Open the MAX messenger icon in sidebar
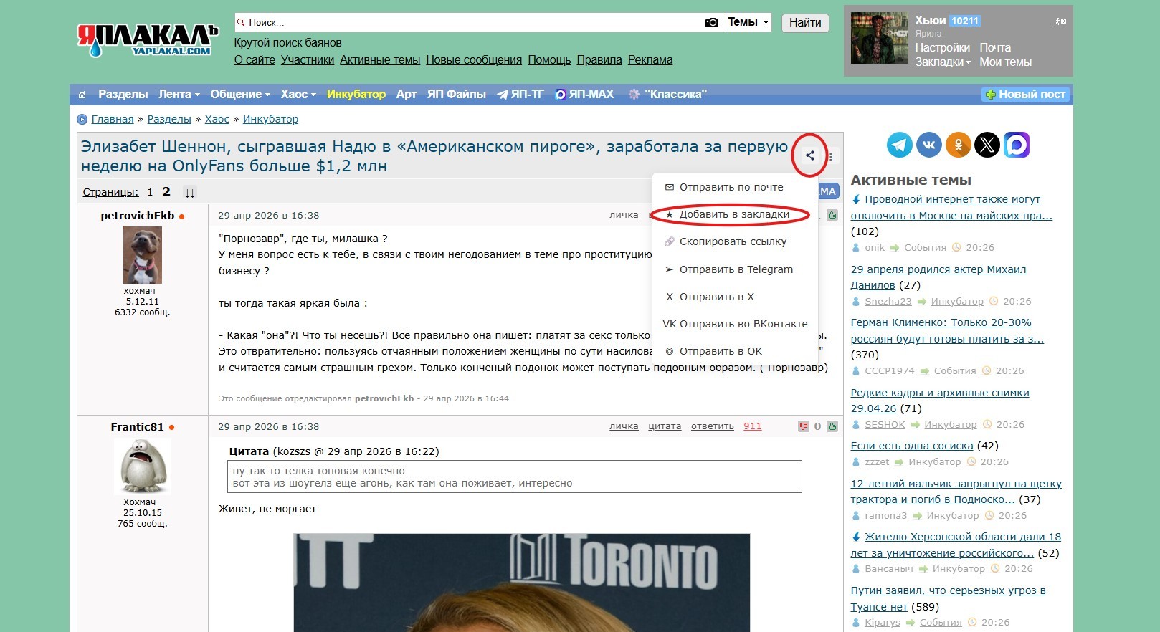Image resolution: width=1160 pixels, height=632 pixels. pyautogui.click(x=1017, y=145)
